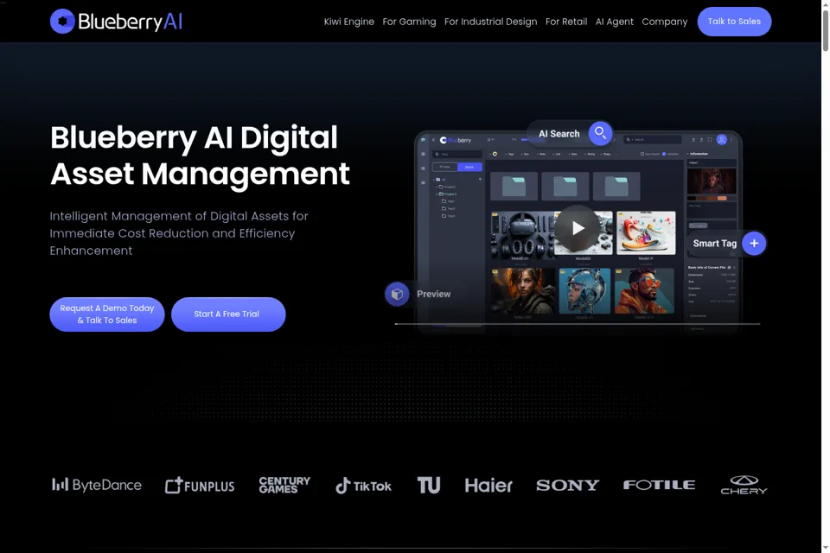Image resolution: width=830 pixels, height=553 pixels.
Task: Open the AI Agent page
Action: (x=615, y=22)
